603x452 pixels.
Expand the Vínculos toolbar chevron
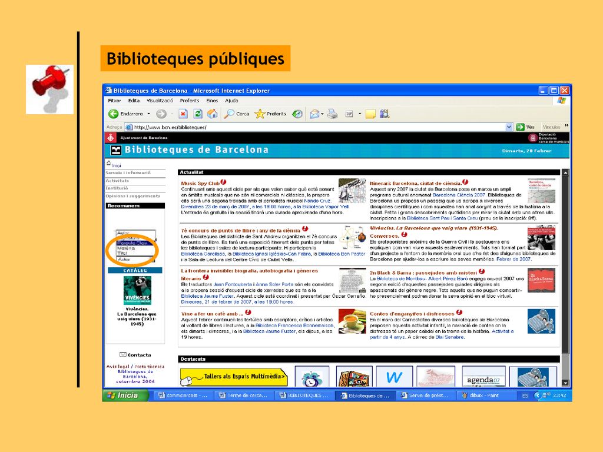(x=566, y=126)
